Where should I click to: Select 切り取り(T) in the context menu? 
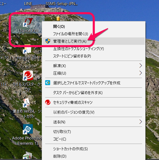pos(62,132)
